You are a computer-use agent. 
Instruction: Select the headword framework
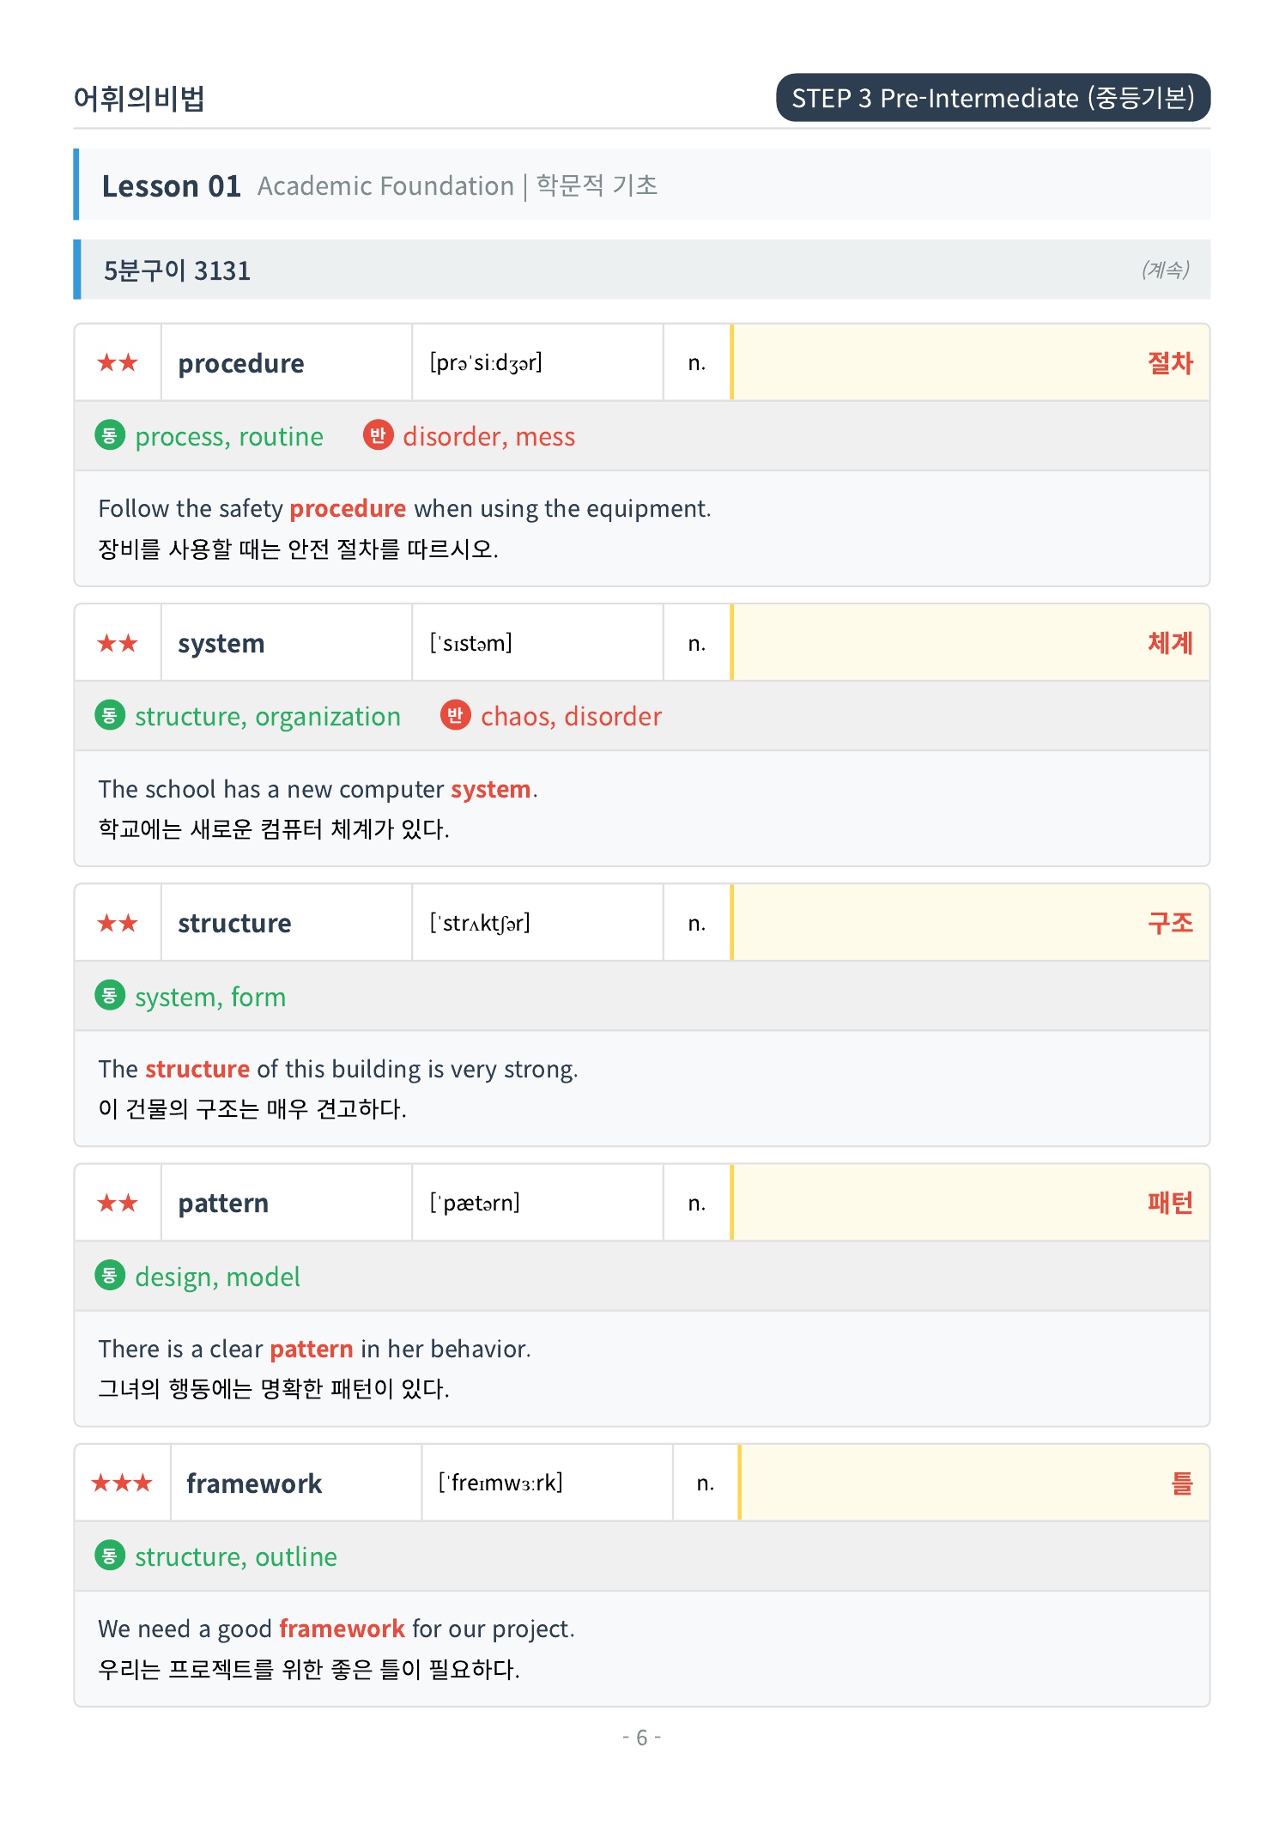click(x=254, y=1484)
